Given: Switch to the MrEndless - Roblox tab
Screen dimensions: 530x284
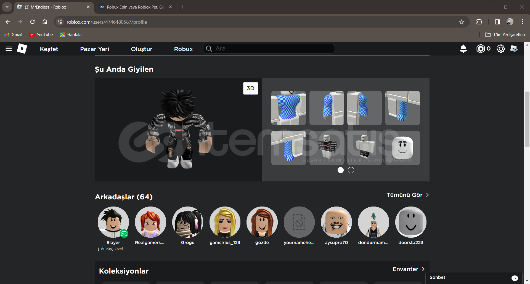Looking at the screenshot, I should pyautogui.click(x=54, y=7).
